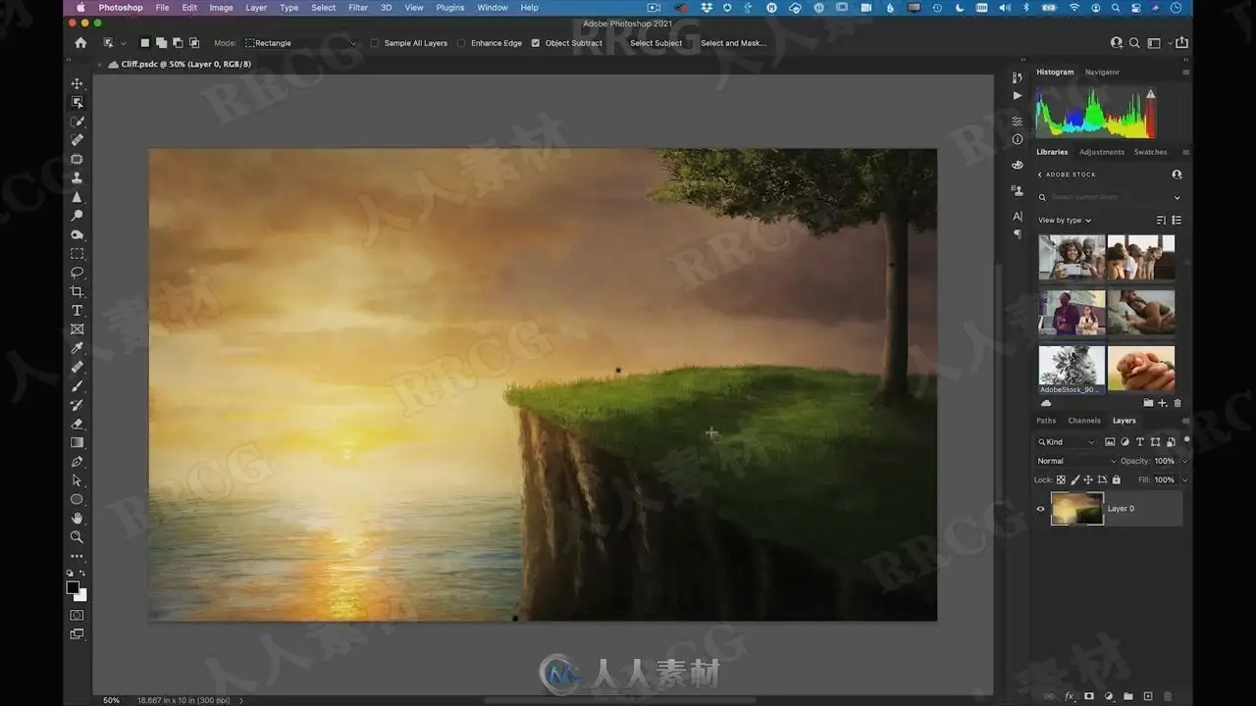Select the Type tool
The image size is (1256, 706).
tap(78, 311)
